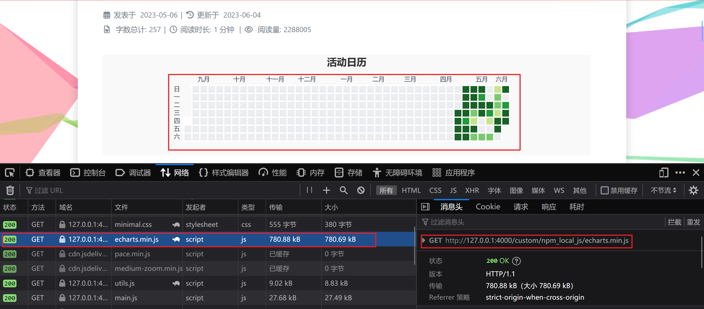This screenshot has height=309, width=704.
Task: Open the 不节流 throttling dropdown
Action: 663,190
